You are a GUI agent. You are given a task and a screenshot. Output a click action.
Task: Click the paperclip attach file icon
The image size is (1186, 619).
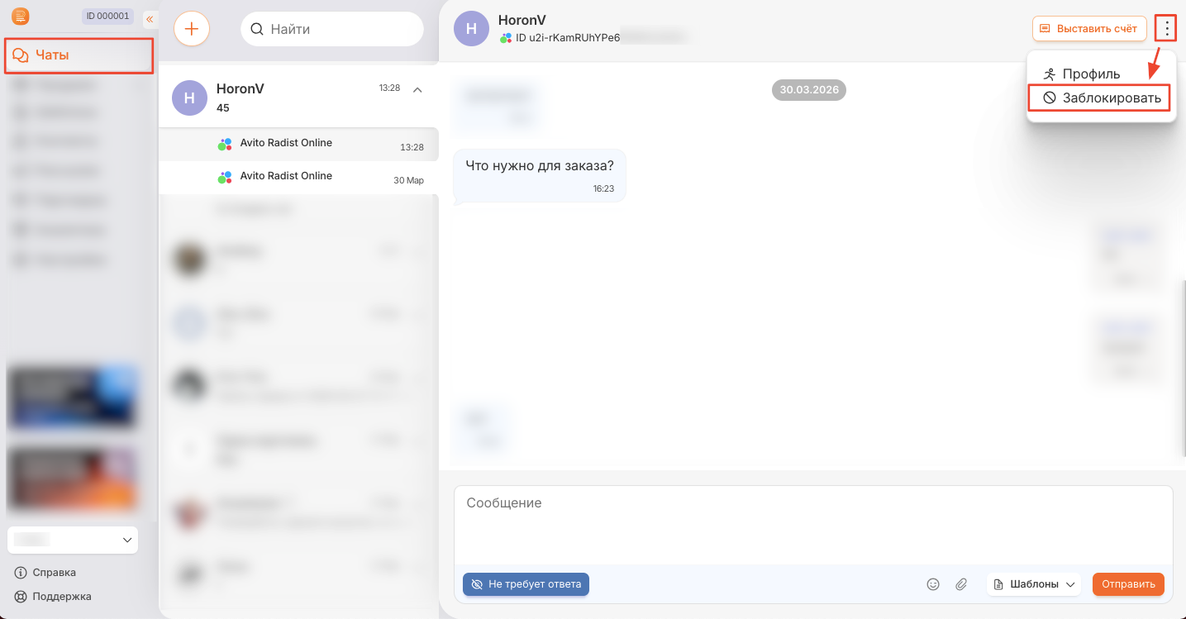[x=961, y=584]
